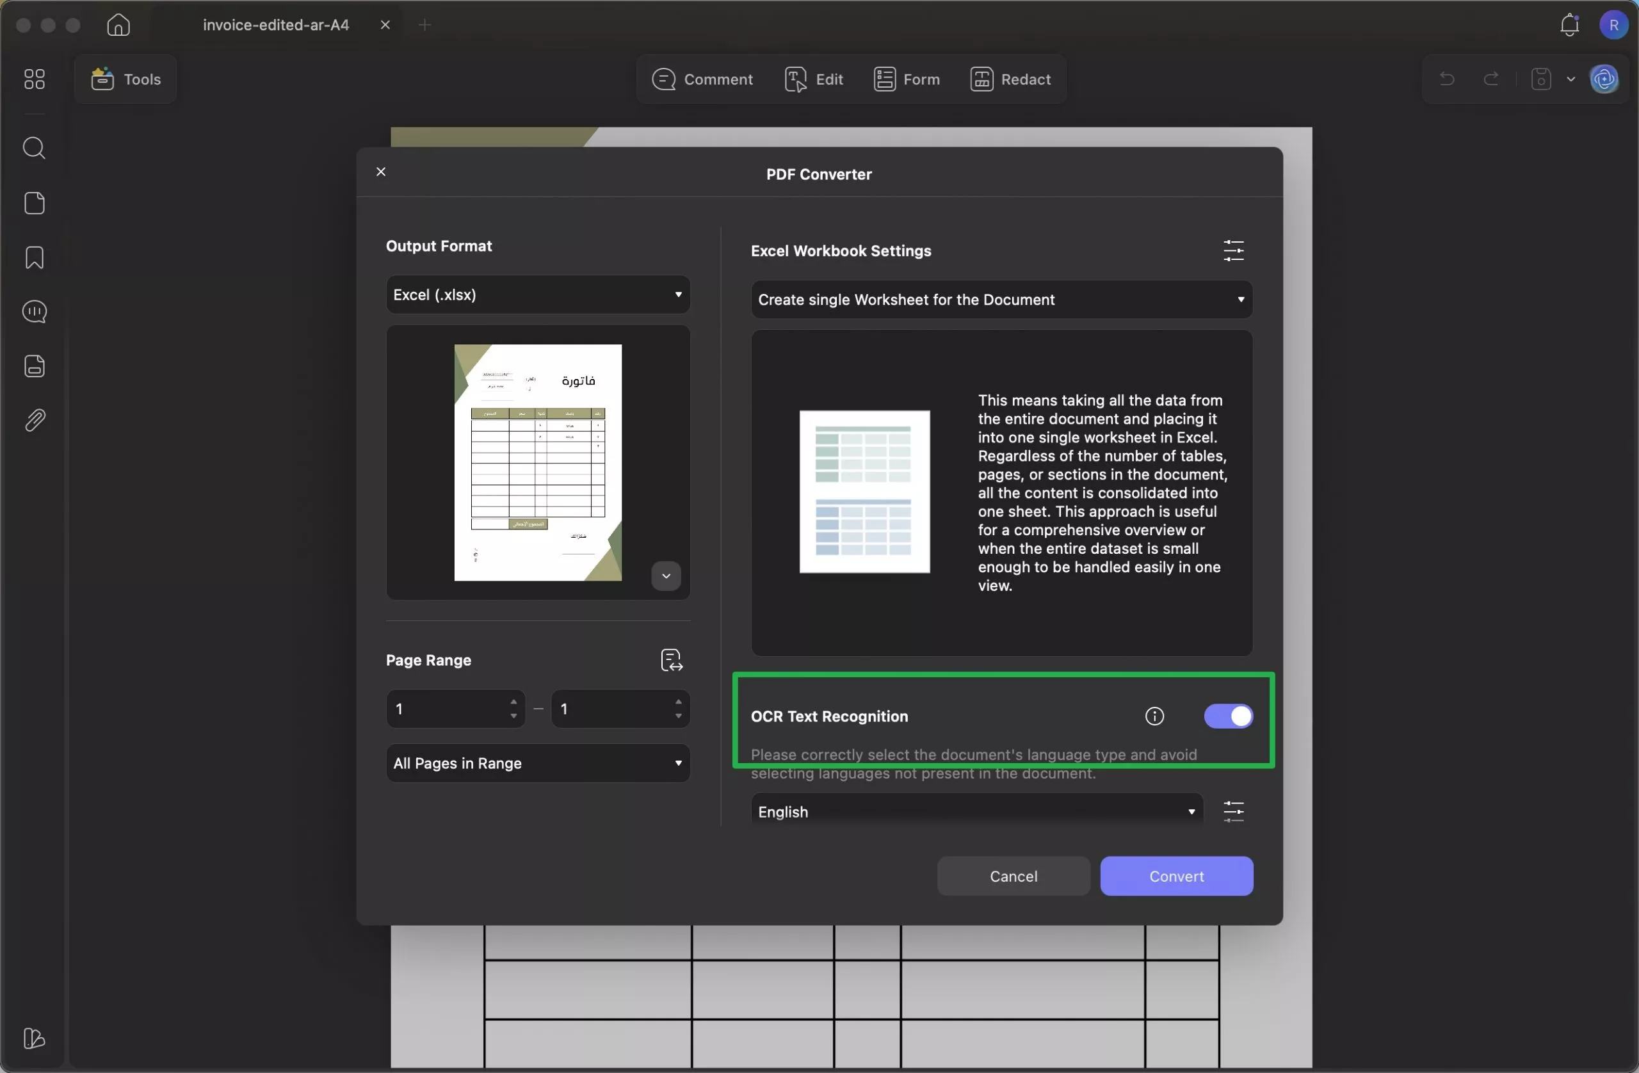Increase the start page number stepper
The height and width of the screenshot is (1073, 1639).
[513, 702]
